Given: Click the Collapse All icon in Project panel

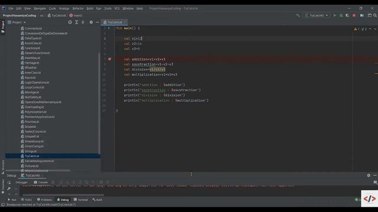Looking at the screenshot, I should click(x=83, y=22).
